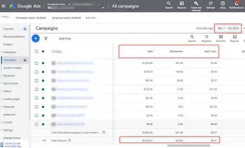Check the campaign row costing $766.16

coord(36,72)
